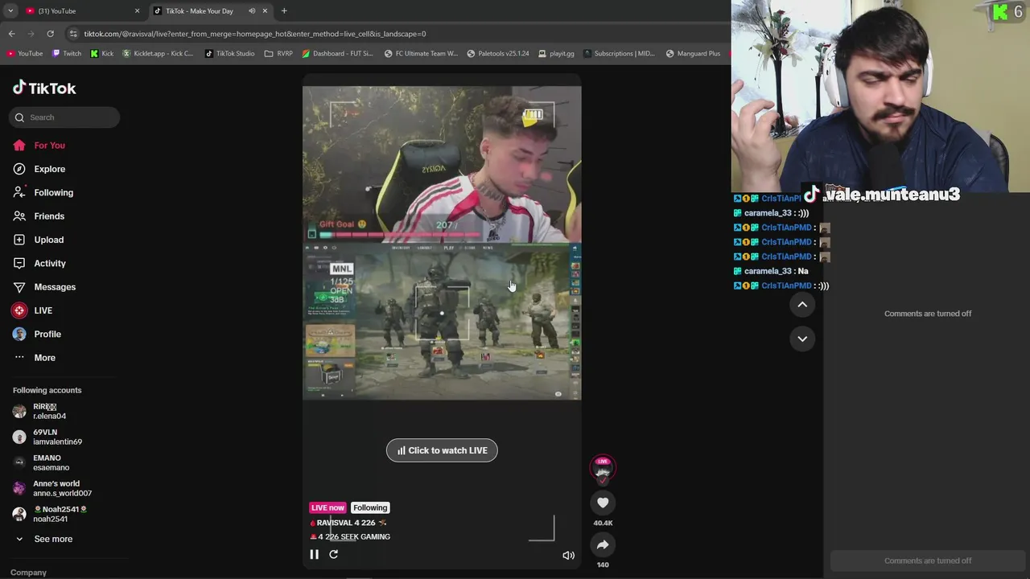The height and width of the screenshot is (579, 1030).
Task: Open the playit.gg bookmark
Action: 555,54
